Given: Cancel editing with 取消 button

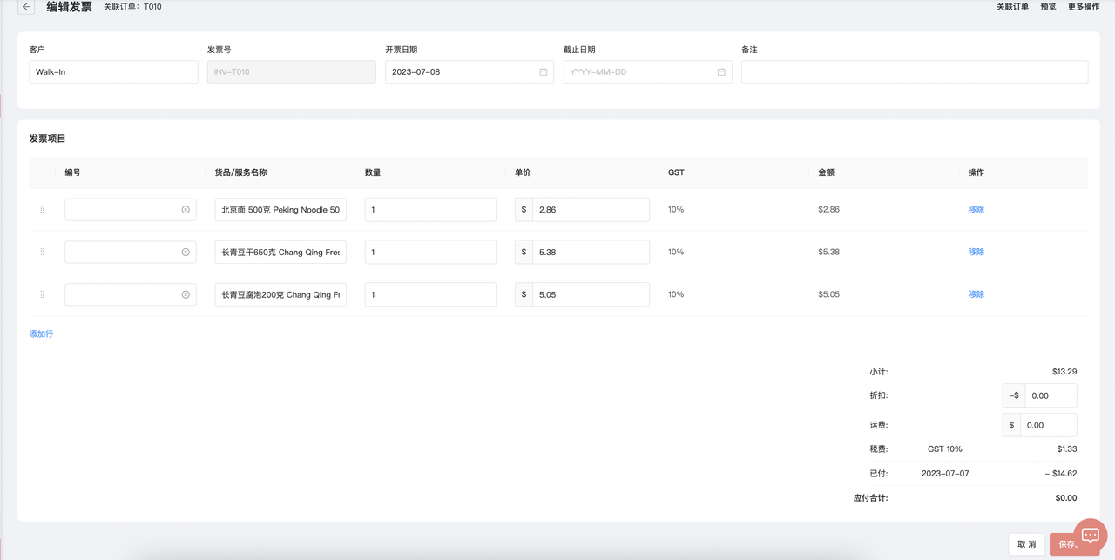Looking at the screenshot, I should [x=1026, y=544].
